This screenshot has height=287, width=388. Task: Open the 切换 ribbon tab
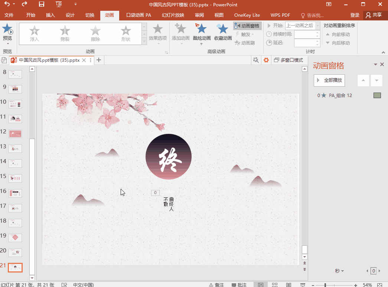(x=90, y=15)
